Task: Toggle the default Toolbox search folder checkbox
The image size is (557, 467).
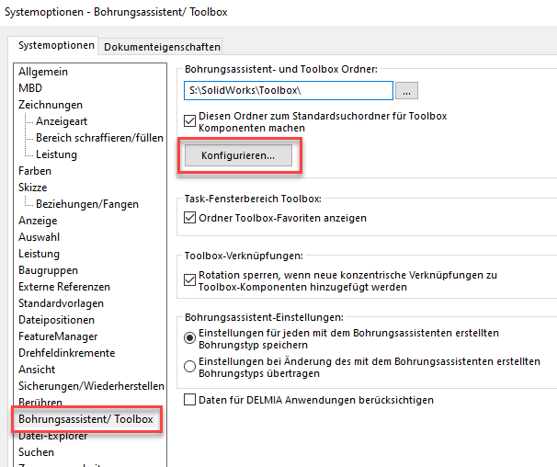Action: (x=190, y=120)
